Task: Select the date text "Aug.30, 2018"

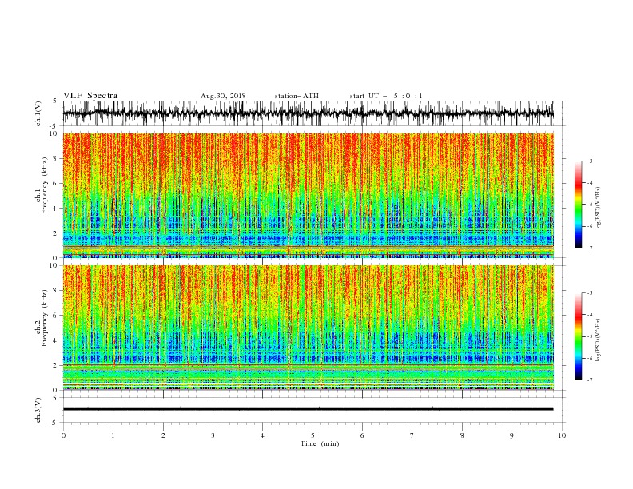Action: pyautogui.click(x=223, y=96)
